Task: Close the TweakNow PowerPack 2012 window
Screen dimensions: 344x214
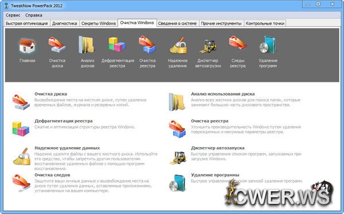Action: click(x=333, y=4)
